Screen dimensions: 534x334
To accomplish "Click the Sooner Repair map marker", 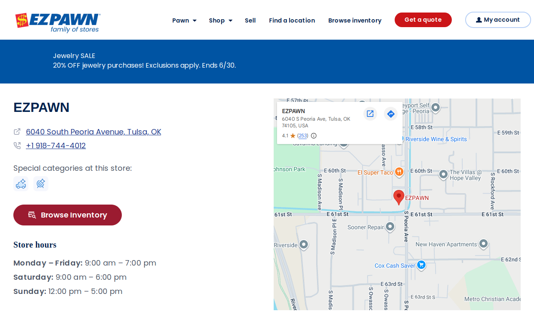I will [390, 227].
